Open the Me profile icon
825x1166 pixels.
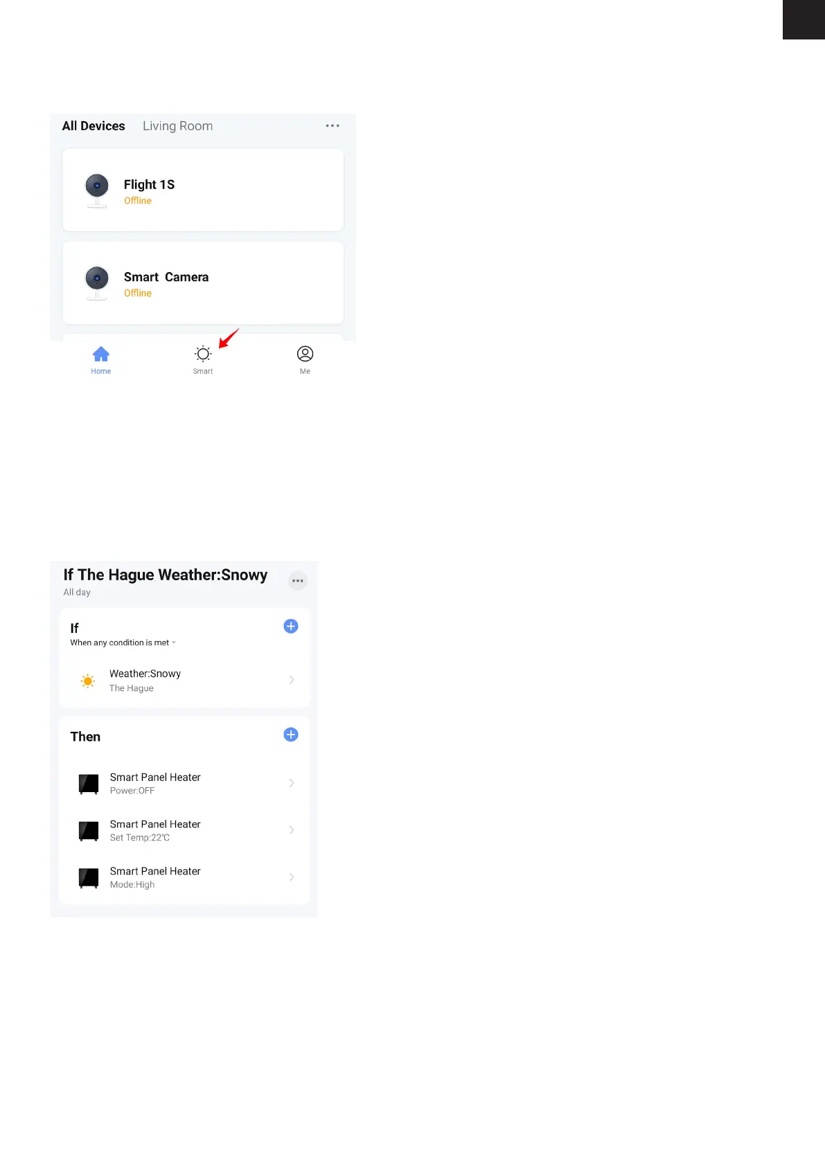pos(305,354)
